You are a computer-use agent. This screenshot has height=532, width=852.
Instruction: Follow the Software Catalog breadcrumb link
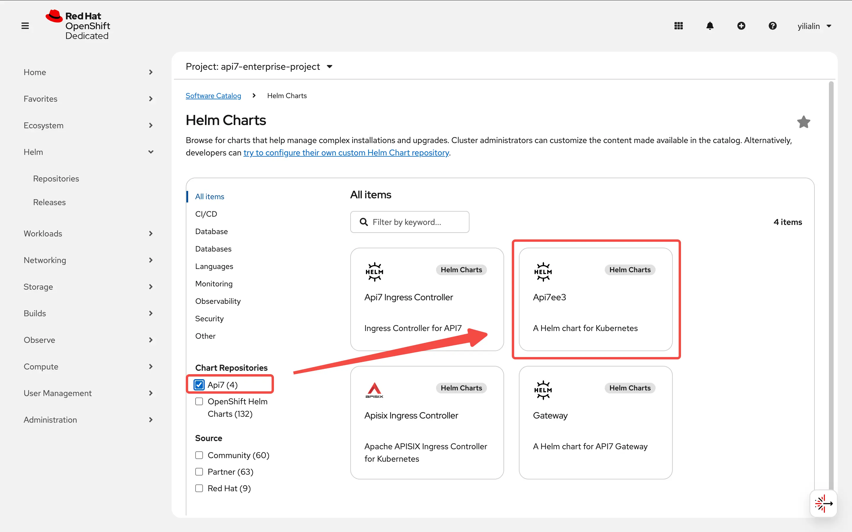[x=213, y=96]
